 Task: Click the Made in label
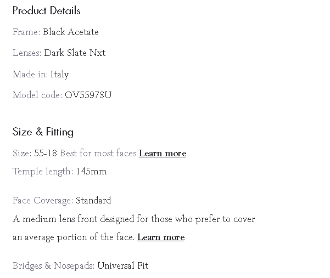[x=30, y=74]
